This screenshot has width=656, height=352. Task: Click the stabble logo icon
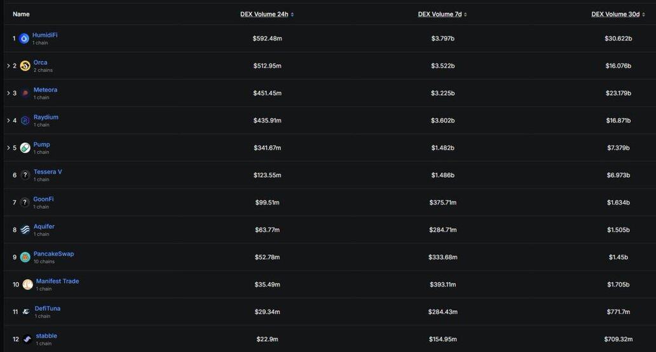(x=27, y=339)
